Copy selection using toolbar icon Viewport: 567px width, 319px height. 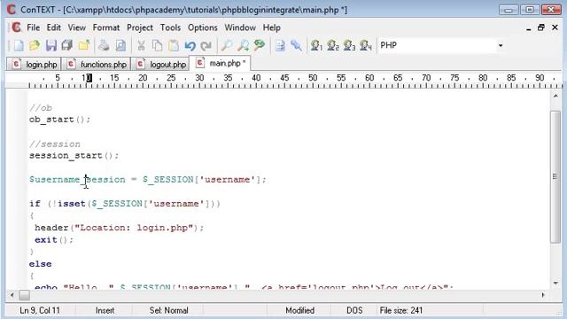coord(158,45)
